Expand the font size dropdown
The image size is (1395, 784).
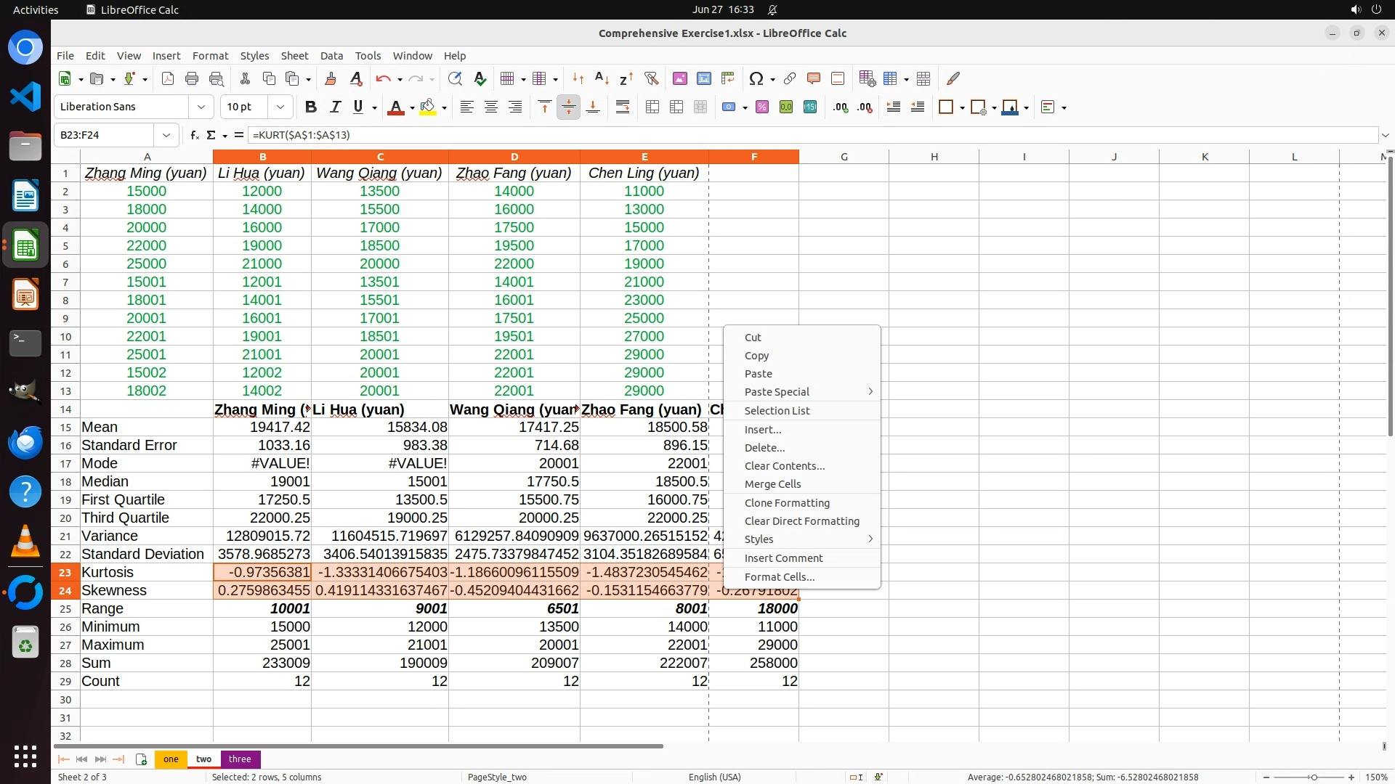280,107
